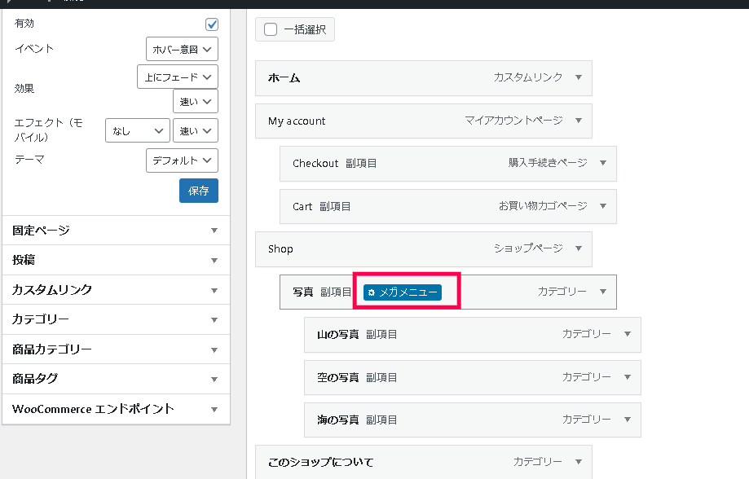The width and height of the screenshot is (749, 479).
Task: Open the Checkout item settings arrow
Action: [x=603, y=163]
